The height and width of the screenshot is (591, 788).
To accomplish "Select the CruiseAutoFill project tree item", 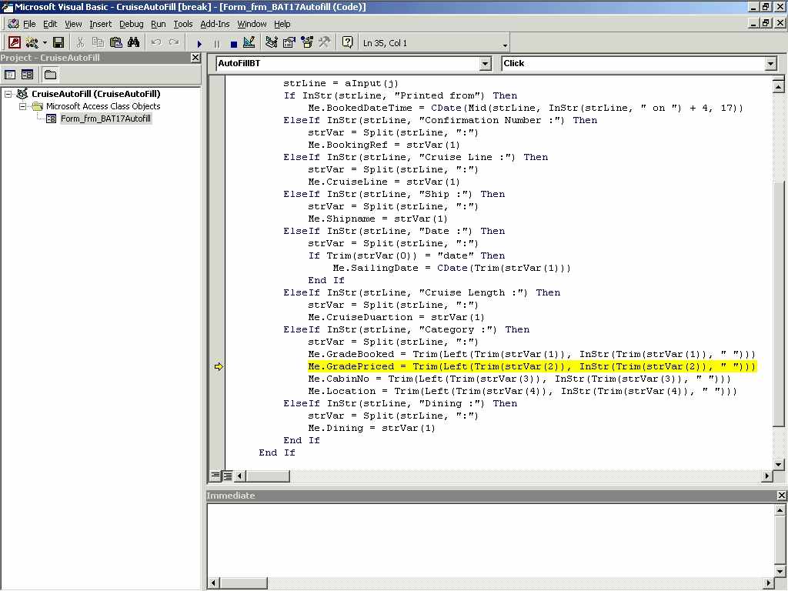I will click(x=95, y=94).
